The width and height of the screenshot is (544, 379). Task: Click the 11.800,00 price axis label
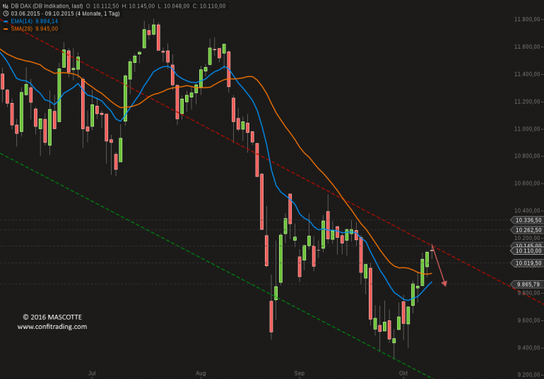tap(527, 19)
